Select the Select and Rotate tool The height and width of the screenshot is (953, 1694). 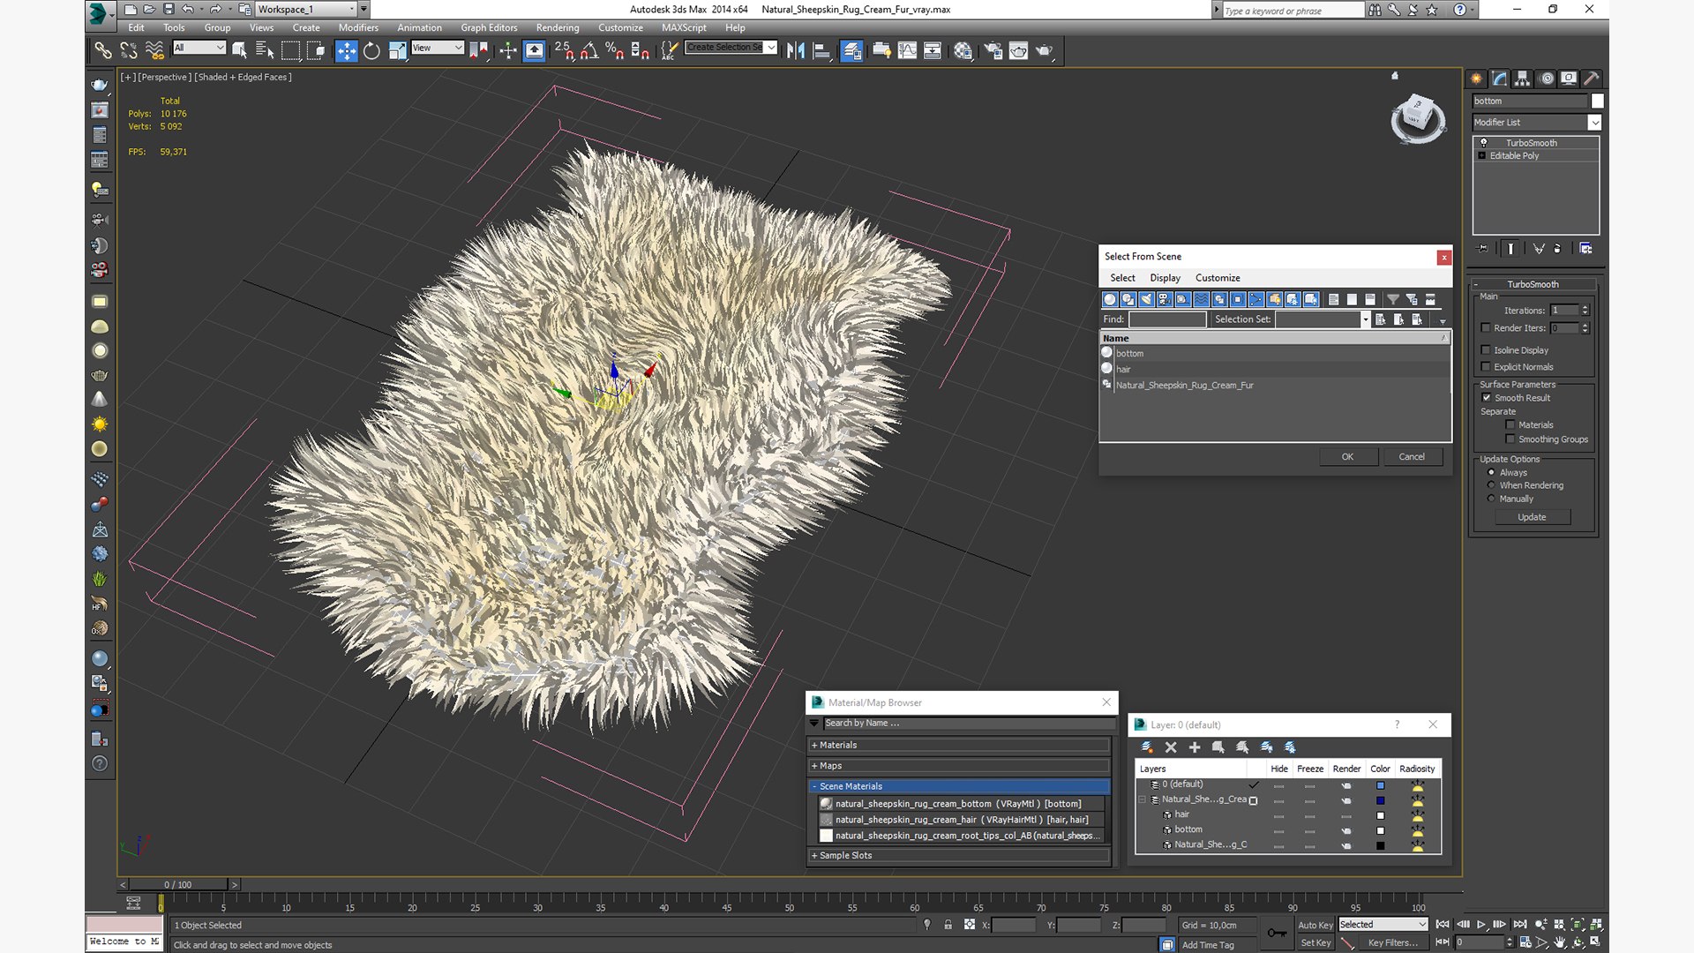(371, 51)
